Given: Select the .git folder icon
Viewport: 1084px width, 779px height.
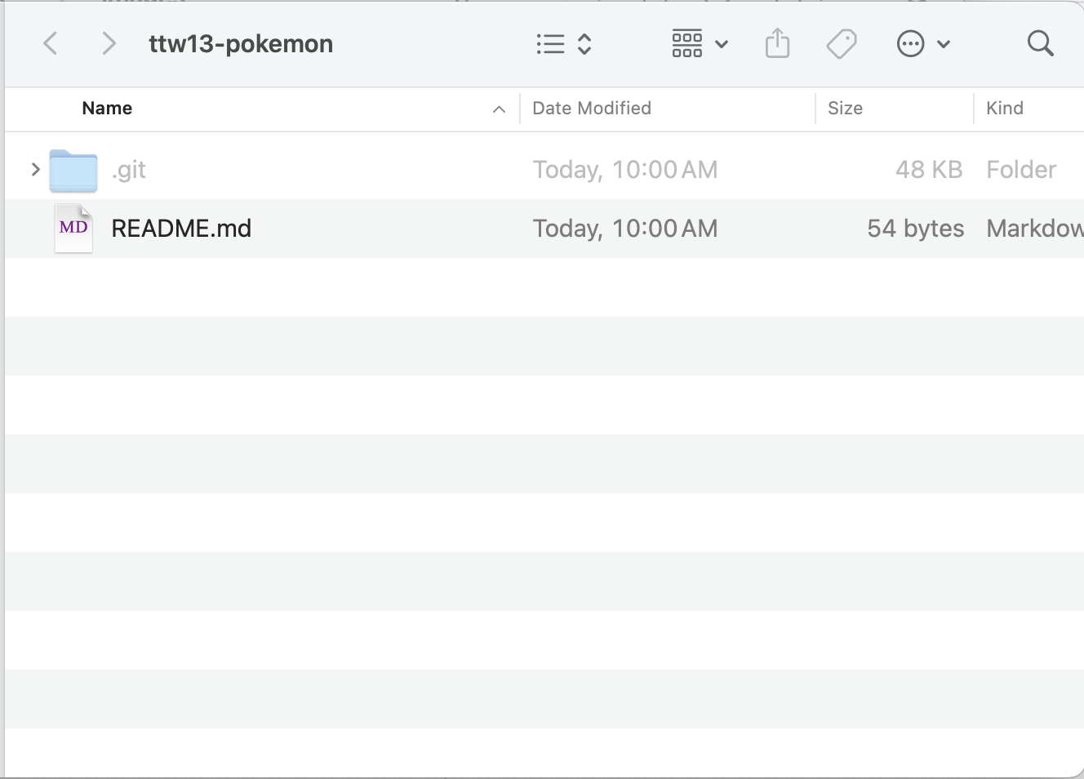Looking at the screenshot, I should [73, 171].
